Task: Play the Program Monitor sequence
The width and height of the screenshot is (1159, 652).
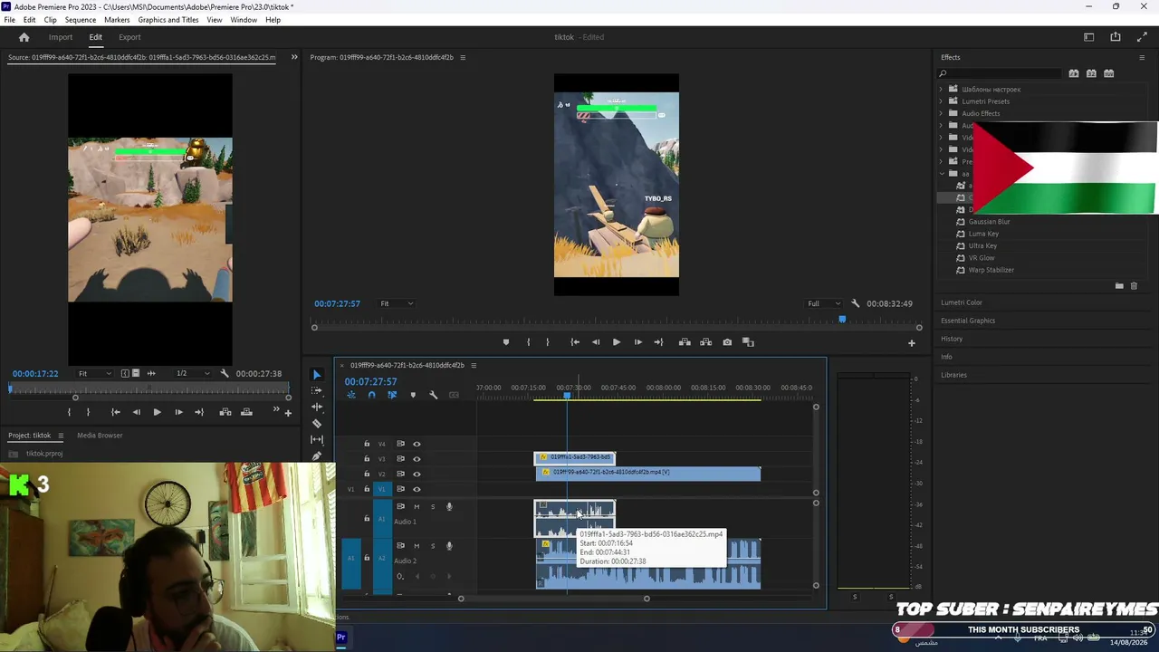Action: (617, 342)
